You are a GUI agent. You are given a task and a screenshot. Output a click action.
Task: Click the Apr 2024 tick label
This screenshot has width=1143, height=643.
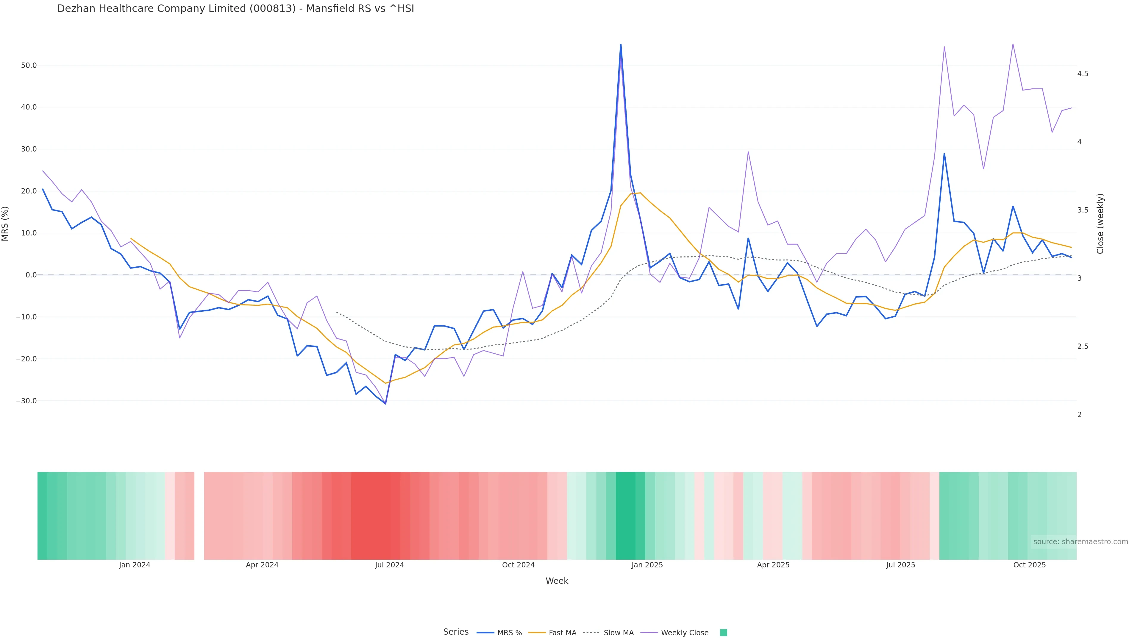[262, 565]
